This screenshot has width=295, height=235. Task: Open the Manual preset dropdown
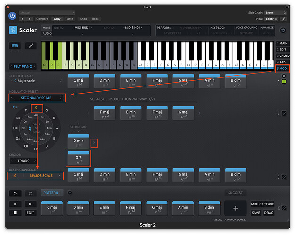[x=47, y=13]
